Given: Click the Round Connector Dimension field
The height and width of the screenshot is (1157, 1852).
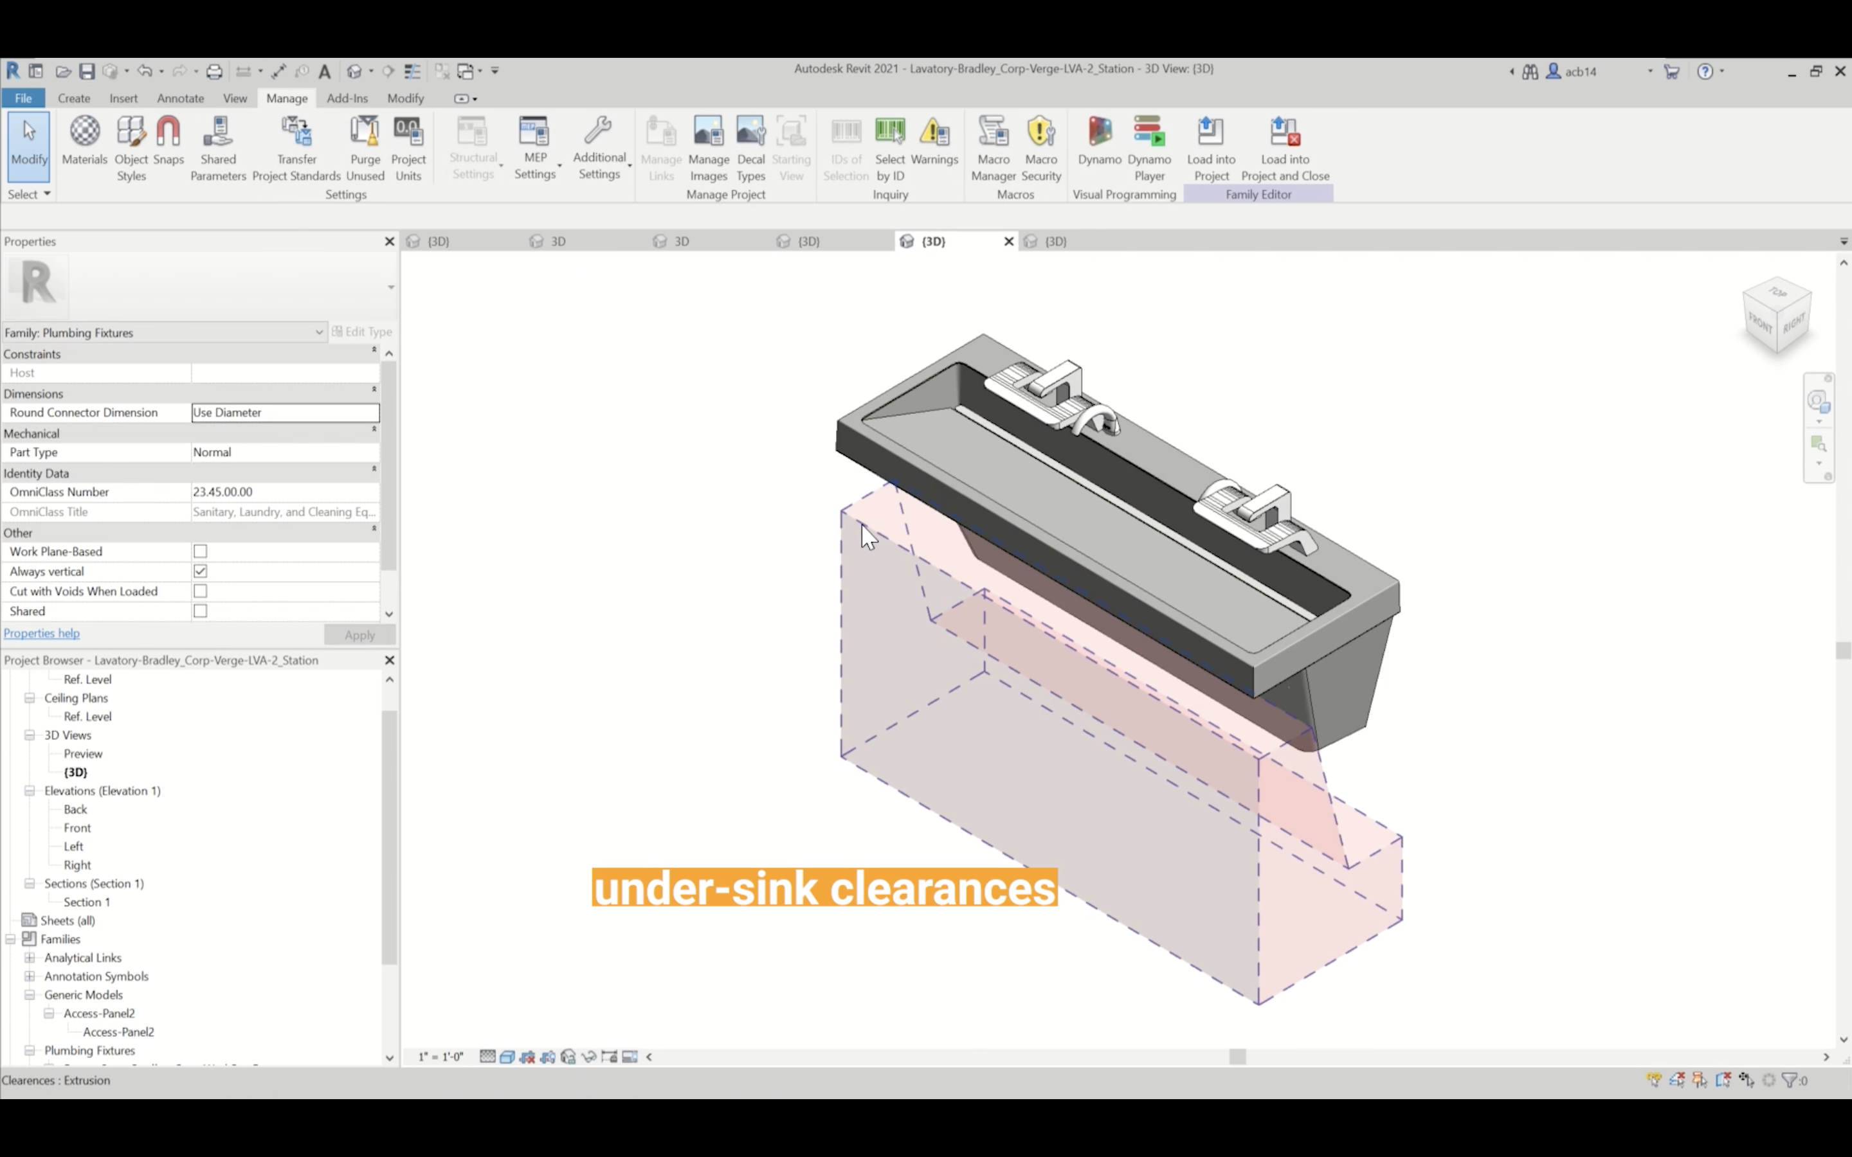Looking at the screenshot, I should point(285,413).
